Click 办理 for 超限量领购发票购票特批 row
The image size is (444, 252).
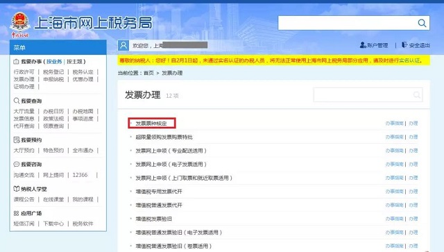click(x=413, y=137)
